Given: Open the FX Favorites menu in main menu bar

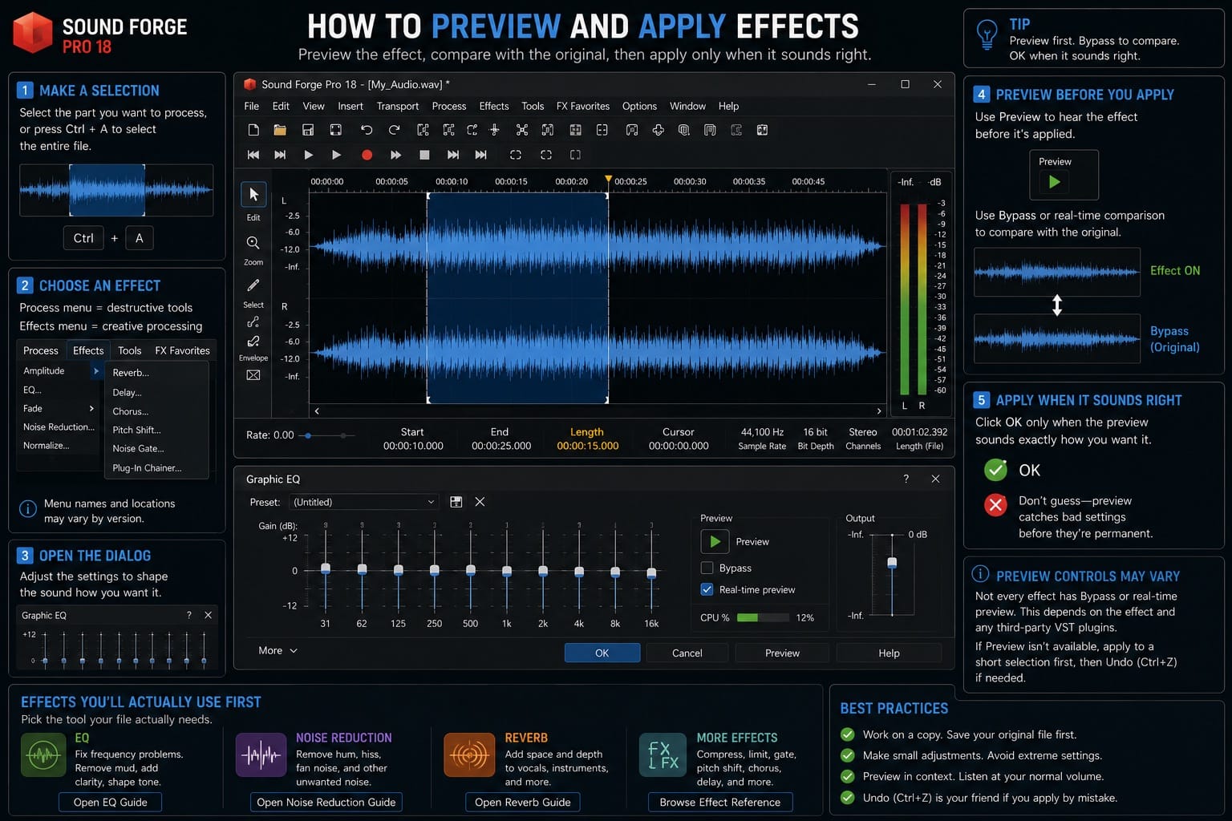Looking at the screenshot, I should tap(583, 106).
